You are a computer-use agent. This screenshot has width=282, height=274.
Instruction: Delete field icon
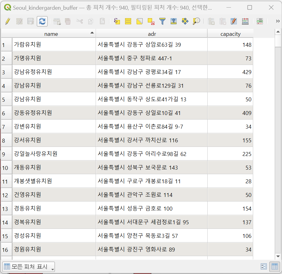coord(223,22)
